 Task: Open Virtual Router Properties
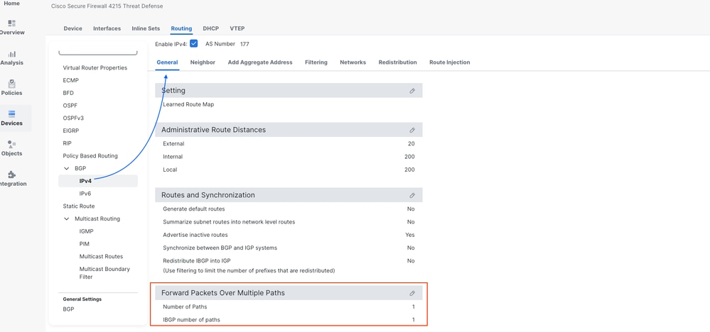pos(95,68)
